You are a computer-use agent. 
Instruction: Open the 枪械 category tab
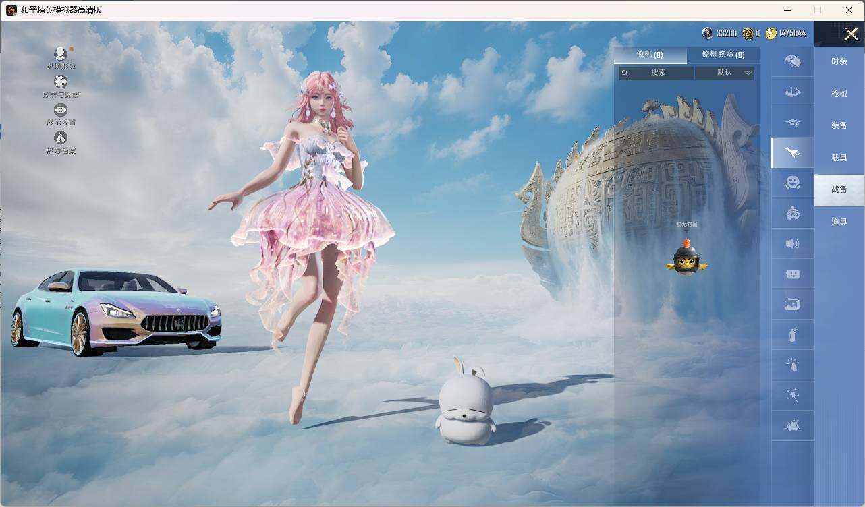pyautogui.click(x=839, y=94)
